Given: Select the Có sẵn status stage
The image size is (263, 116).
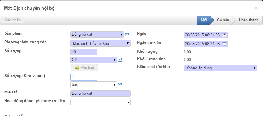Looking at the screenshot, I should [x=223, y=20].
